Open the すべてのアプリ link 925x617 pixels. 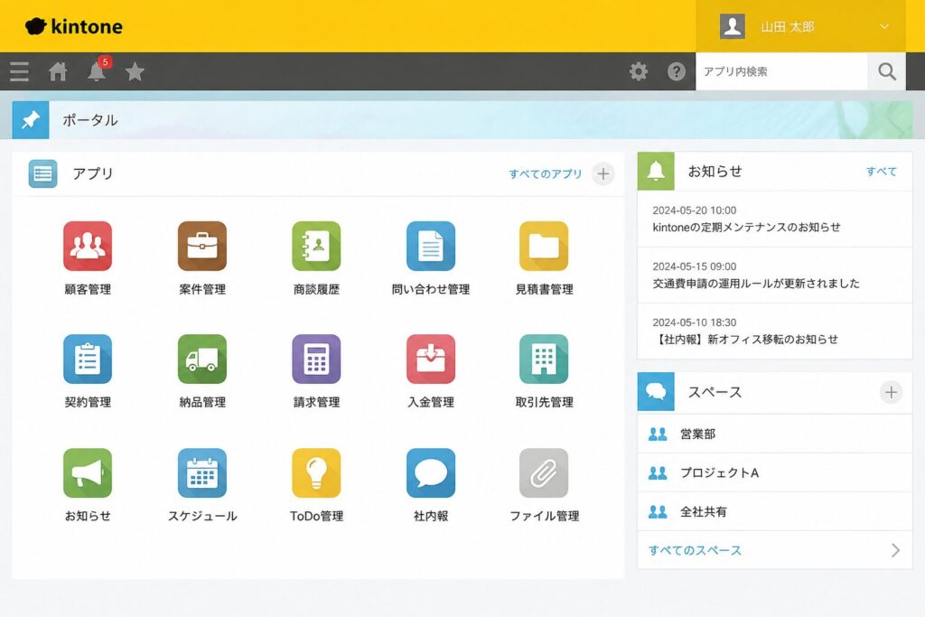point(545,174)
